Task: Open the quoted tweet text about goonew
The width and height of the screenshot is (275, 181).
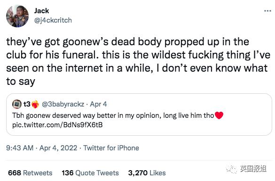Action: [113, 115]
